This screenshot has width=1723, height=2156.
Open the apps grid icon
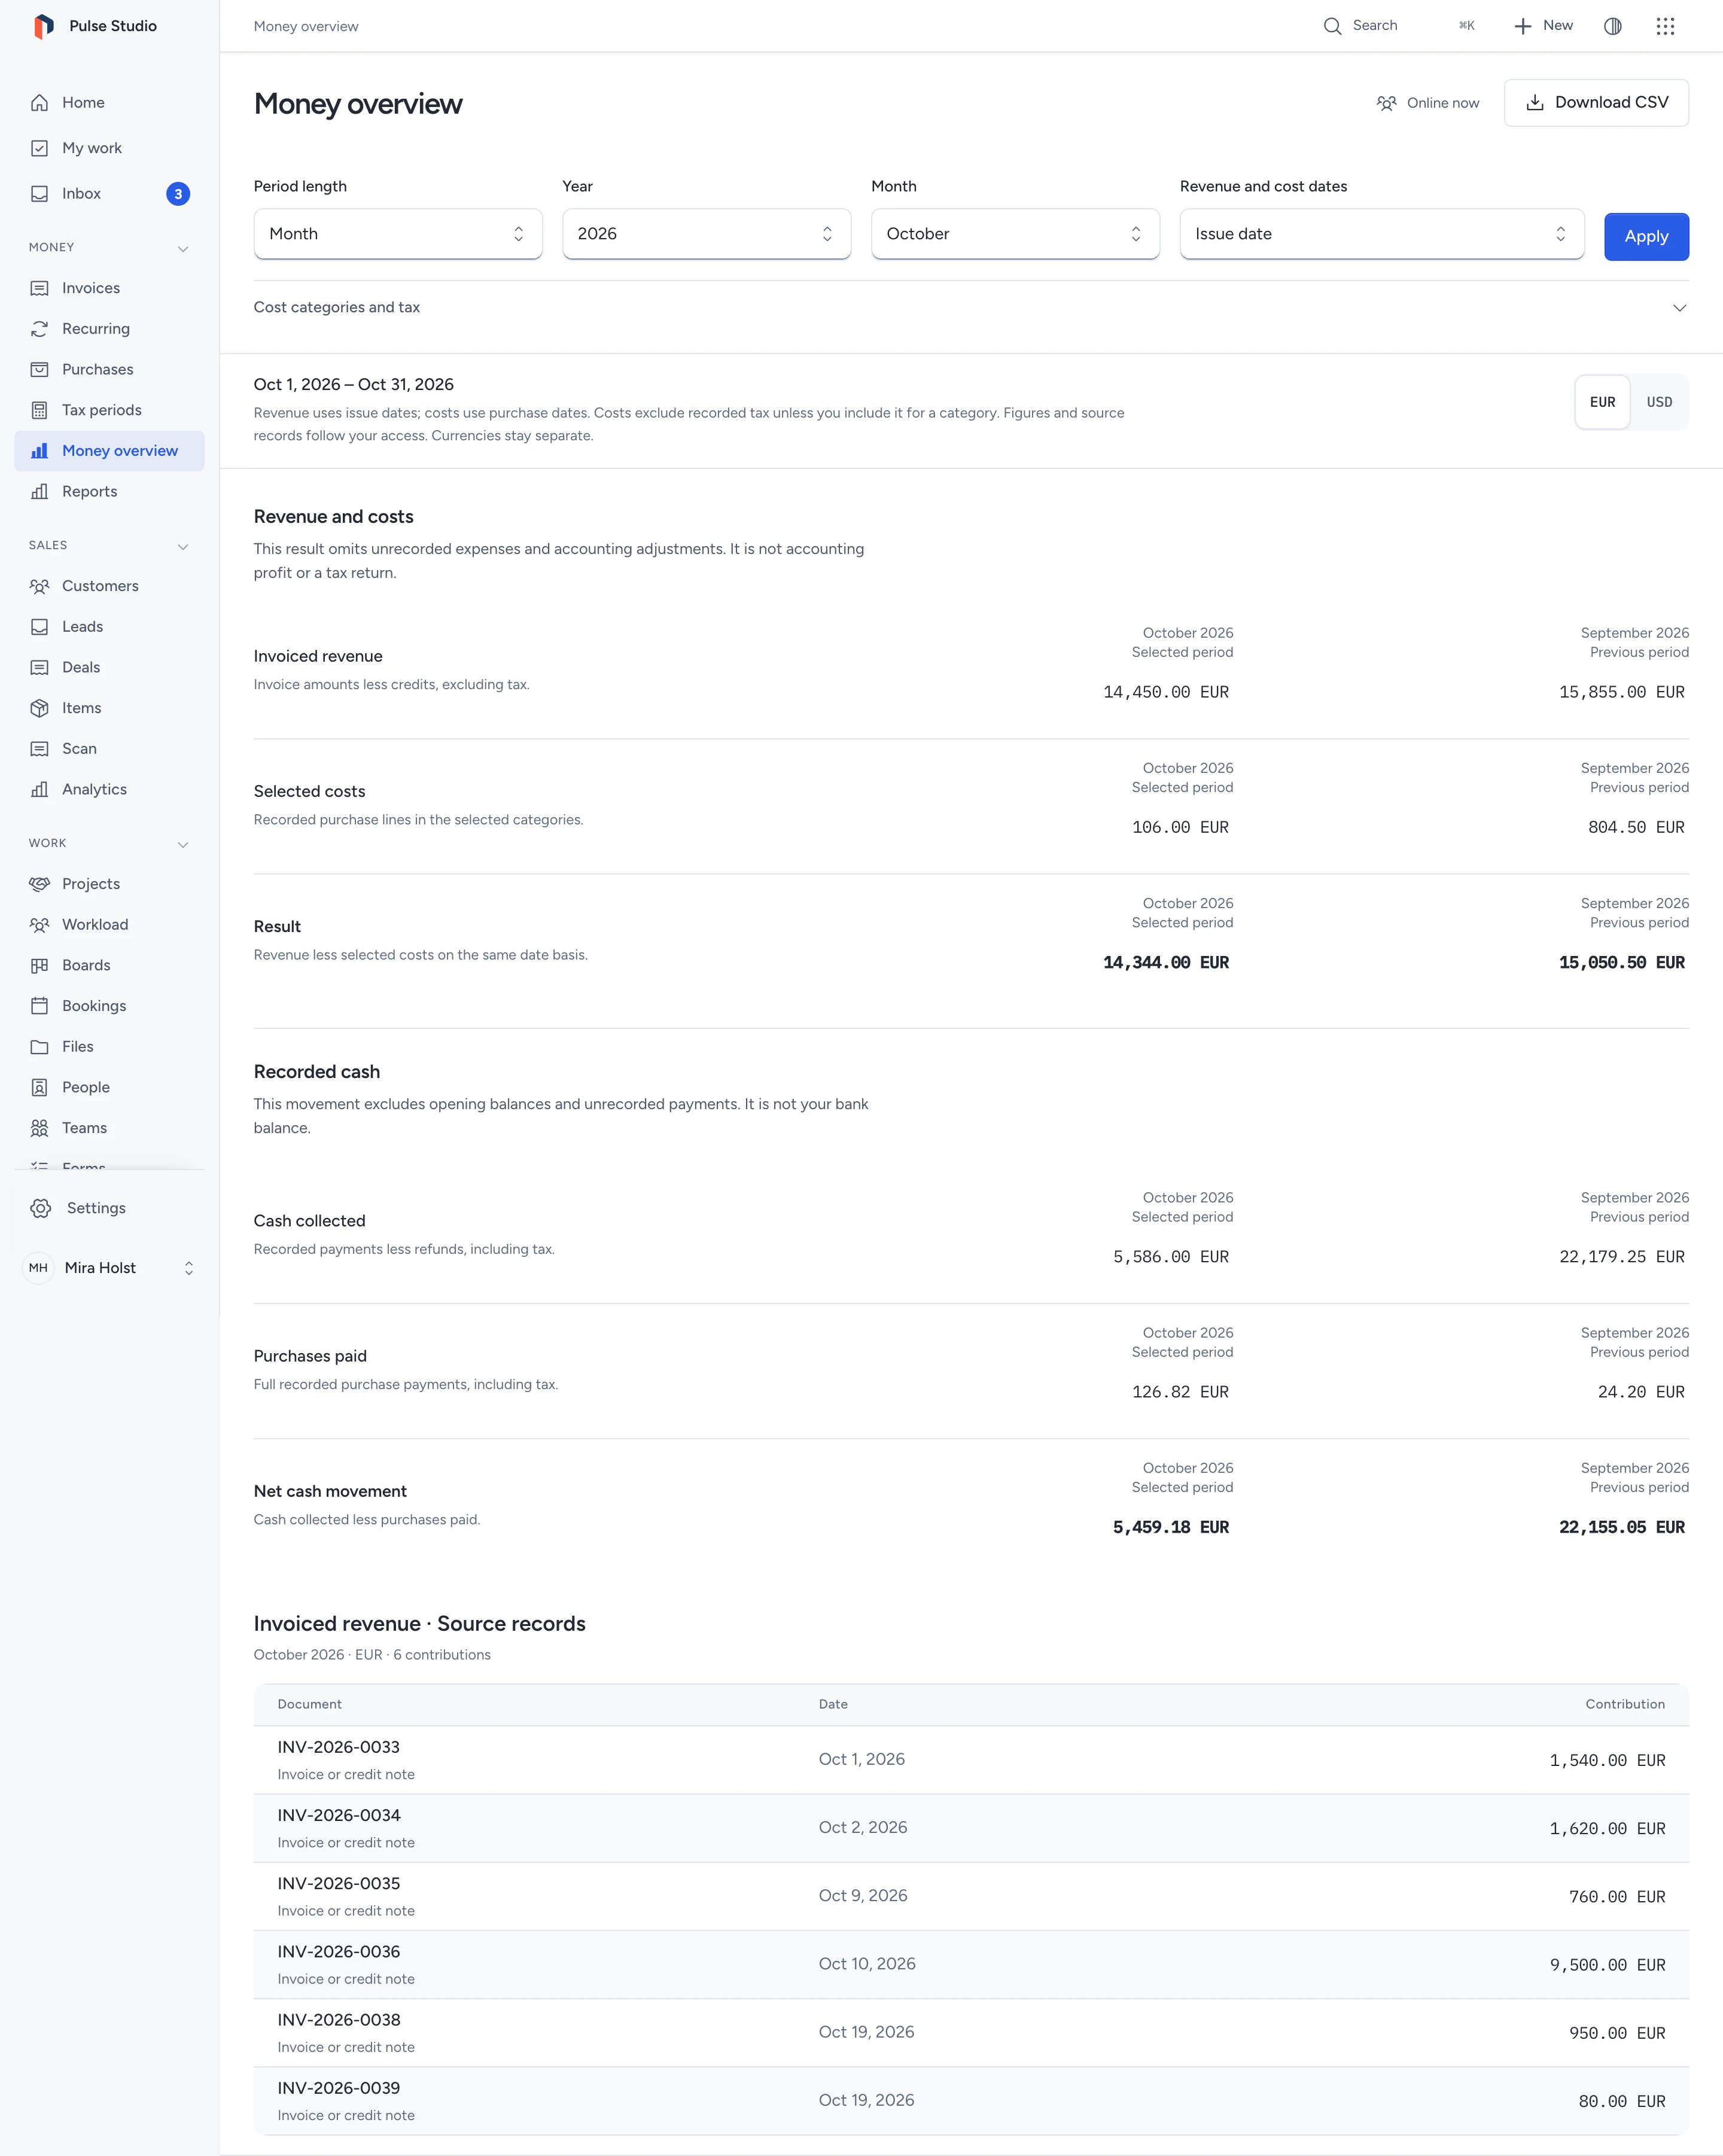tap(1665, 26)
